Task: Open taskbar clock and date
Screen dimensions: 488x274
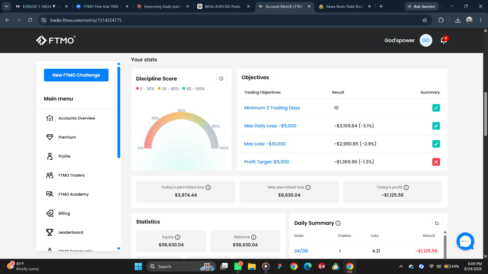Action: [473, 266]
